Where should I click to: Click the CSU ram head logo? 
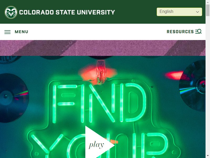(x=11, y=12)
